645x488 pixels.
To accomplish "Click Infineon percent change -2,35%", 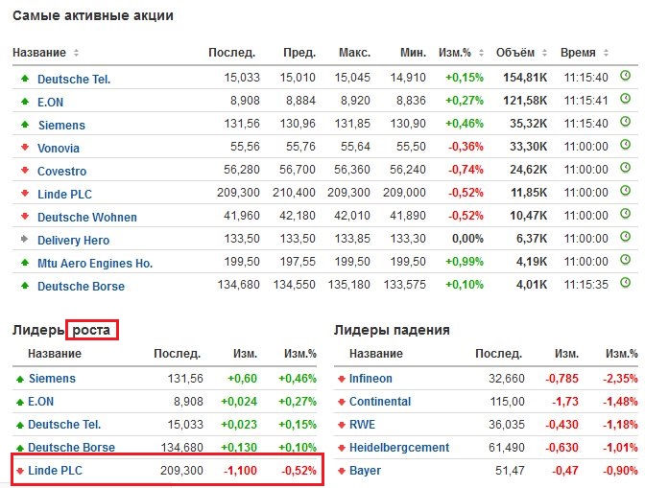I will click(620, 379).
